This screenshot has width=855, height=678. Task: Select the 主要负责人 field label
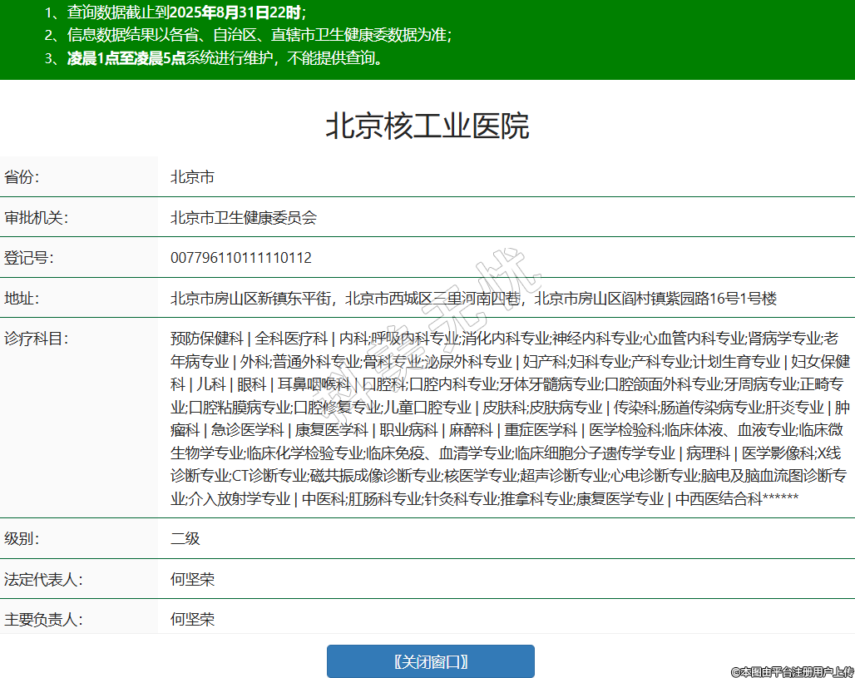click(x=42, y=619)
